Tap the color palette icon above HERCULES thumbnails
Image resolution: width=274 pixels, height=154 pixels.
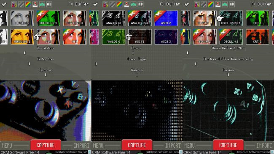pyautogui.click(x=14, y=4)
